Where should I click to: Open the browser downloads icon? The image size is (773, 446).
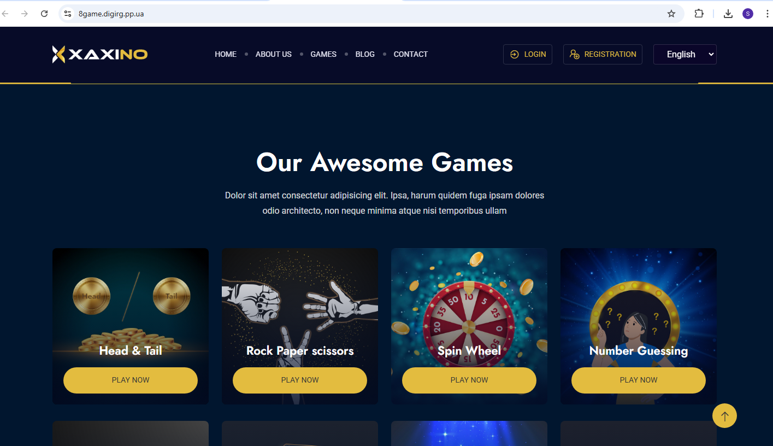(728, 14)
